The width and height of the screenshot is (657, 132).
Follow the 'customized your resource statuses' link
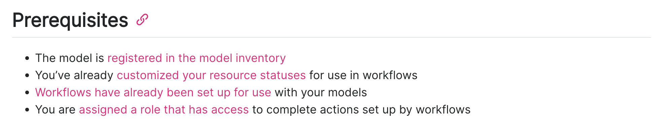[211, 75]
